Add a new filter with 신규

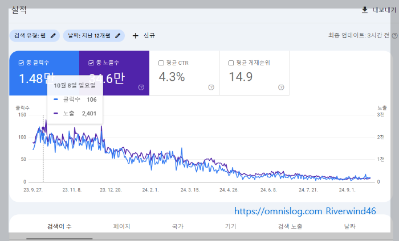[144, 35]
